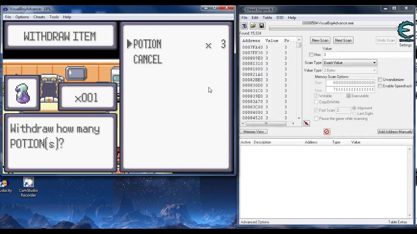Open the Options menu in VisualBoyAdvance

tap(22, 17)
